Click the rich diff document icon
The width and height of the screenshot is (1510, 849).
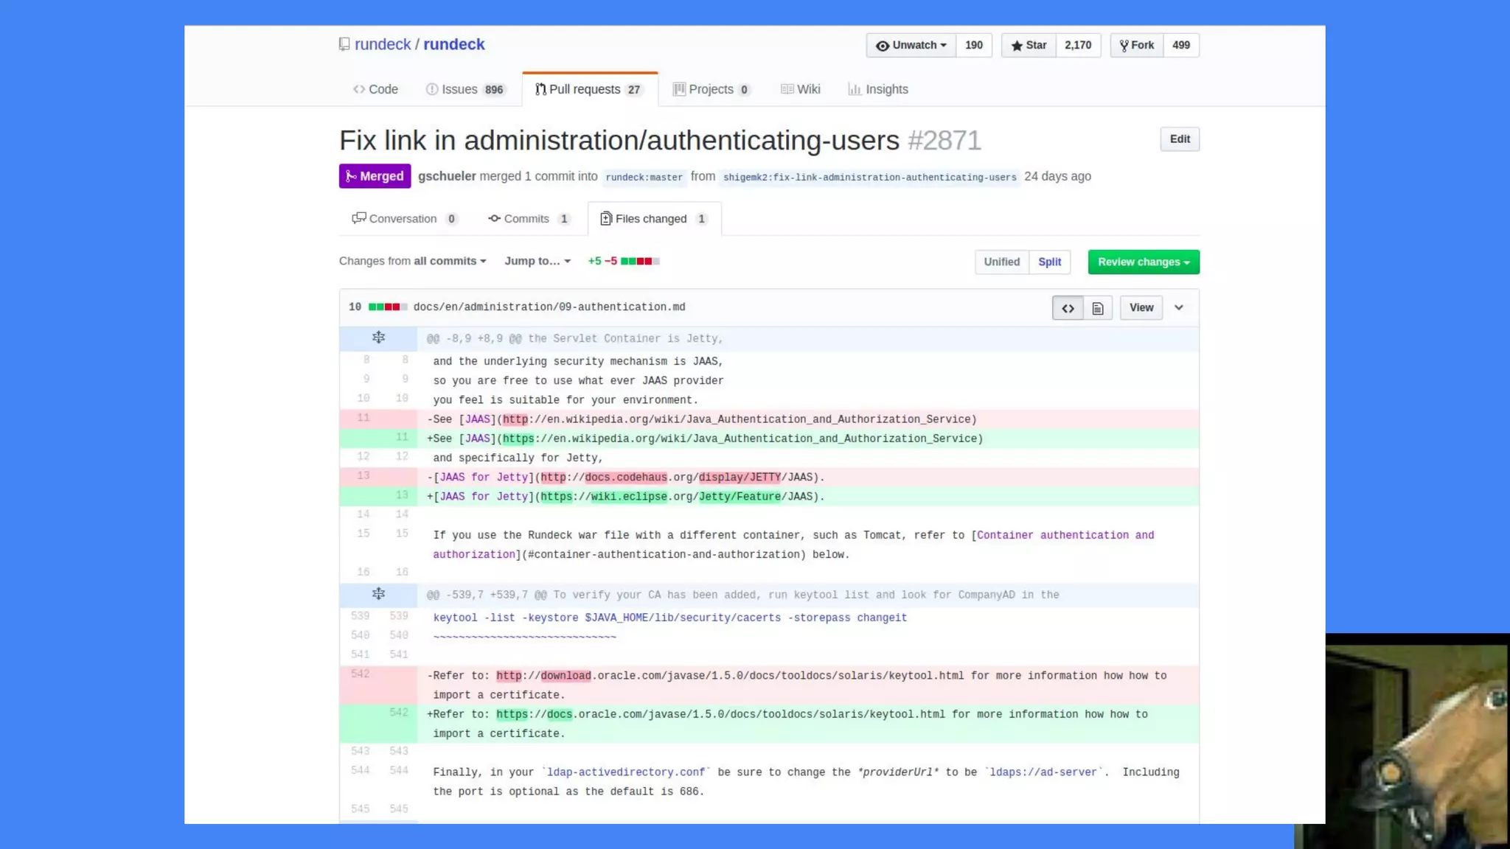coord(1097,308)
